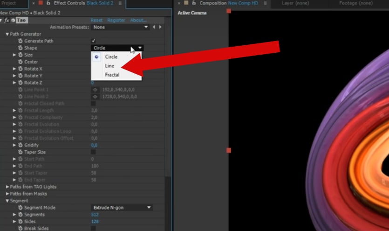Toggle the Center stopwatch icon
389x231 pixels.
pos(20,62)
